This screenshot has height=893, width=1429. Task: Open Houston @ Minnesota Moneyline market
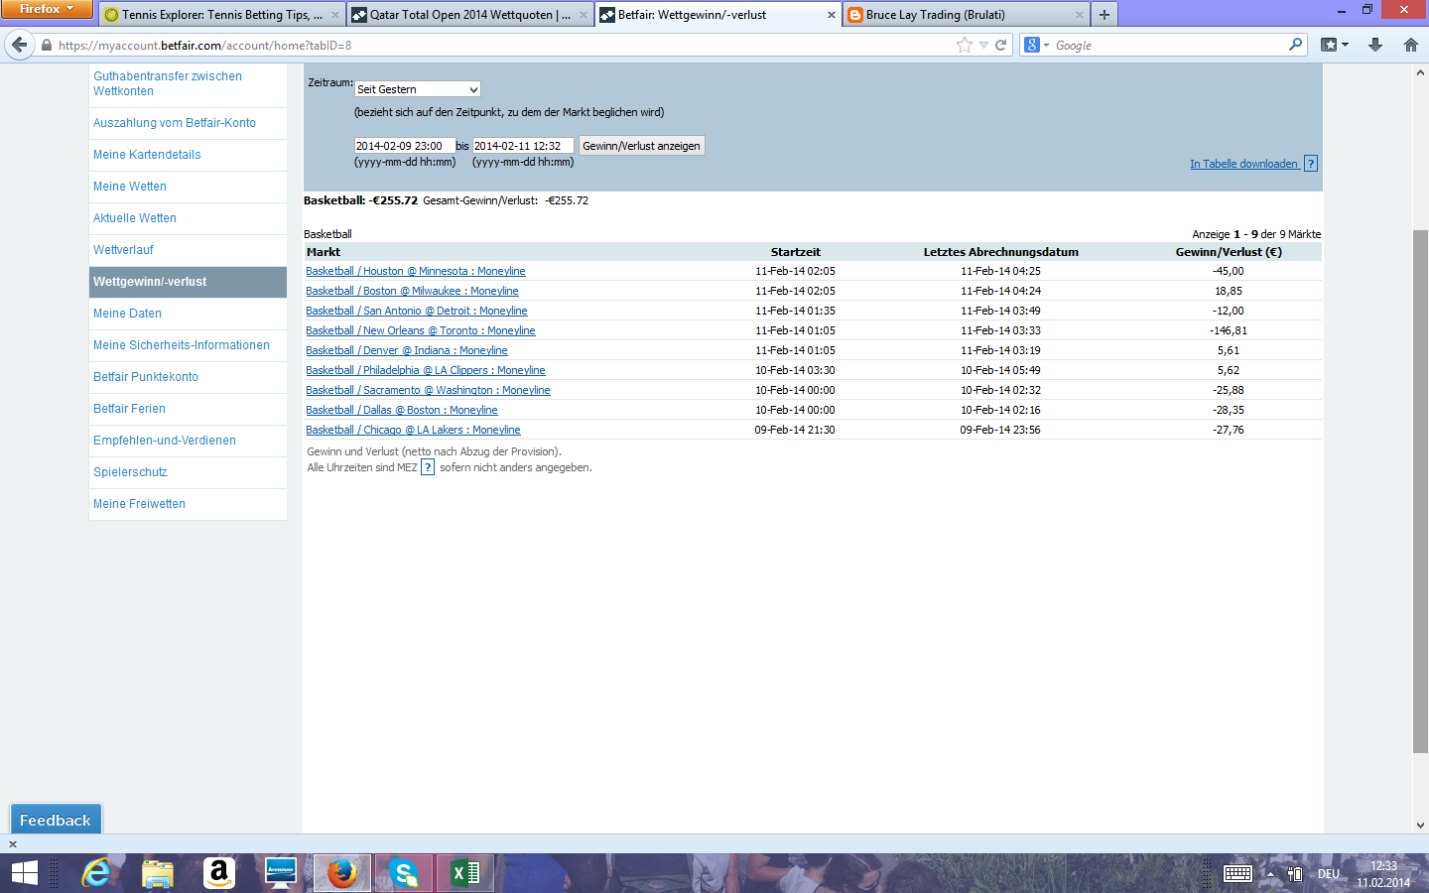point(416,271)
